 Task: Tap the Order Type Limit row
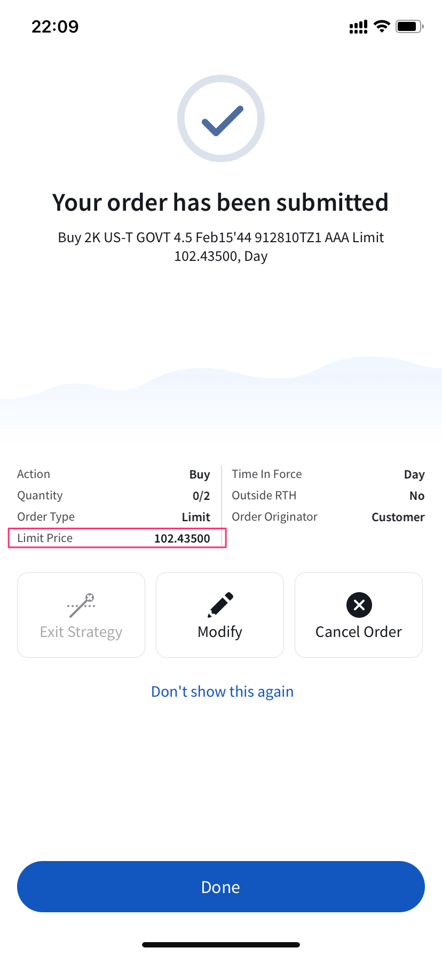click(114, 517)
